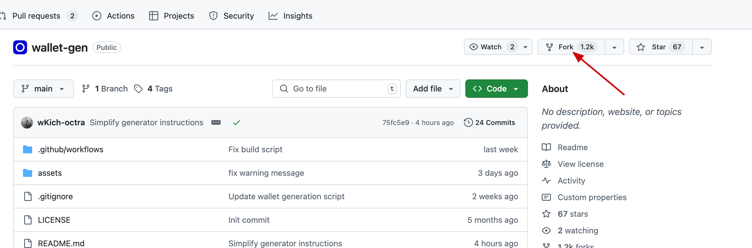752x248 pixels.
Task: Click the green check status icon
Action: [x=237, y=123]
